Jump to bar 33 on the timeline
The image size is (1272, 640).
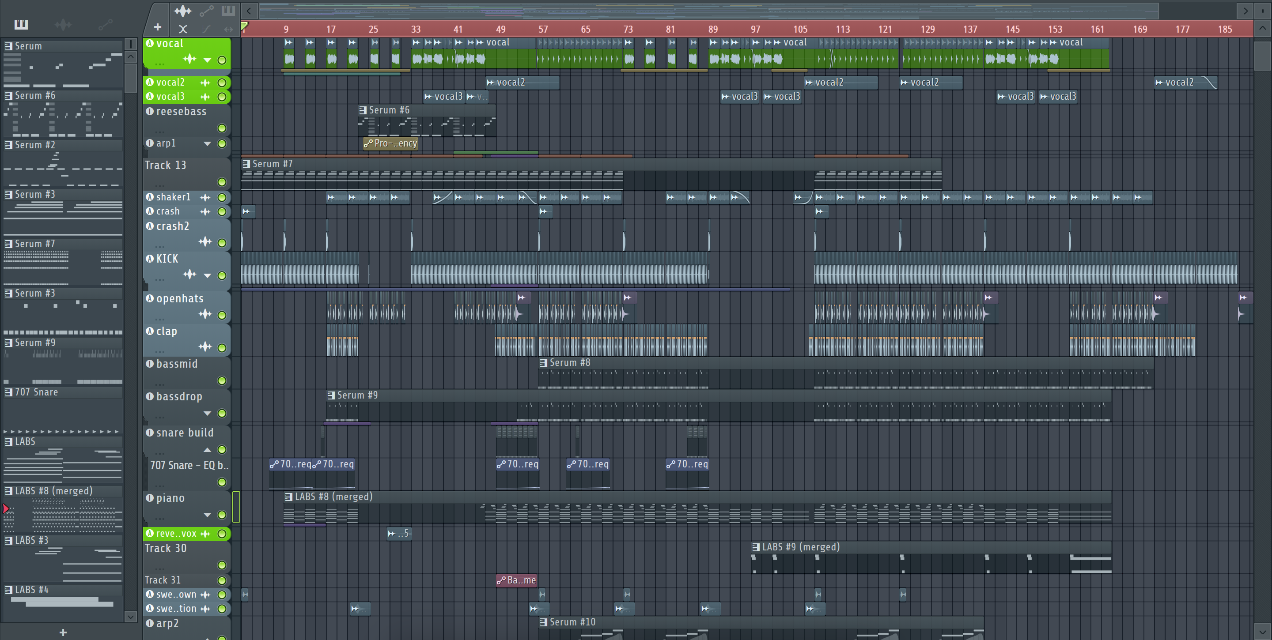[x=416, y=29]
